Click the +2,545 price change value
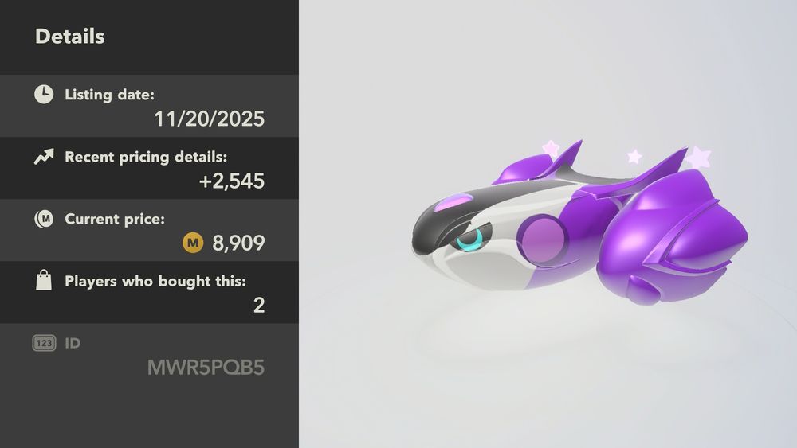The image size is (797, 448). click(232, 181)
